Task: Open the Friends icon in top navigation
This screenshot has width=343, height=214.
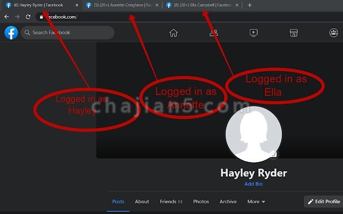Action: coord(214,33)
